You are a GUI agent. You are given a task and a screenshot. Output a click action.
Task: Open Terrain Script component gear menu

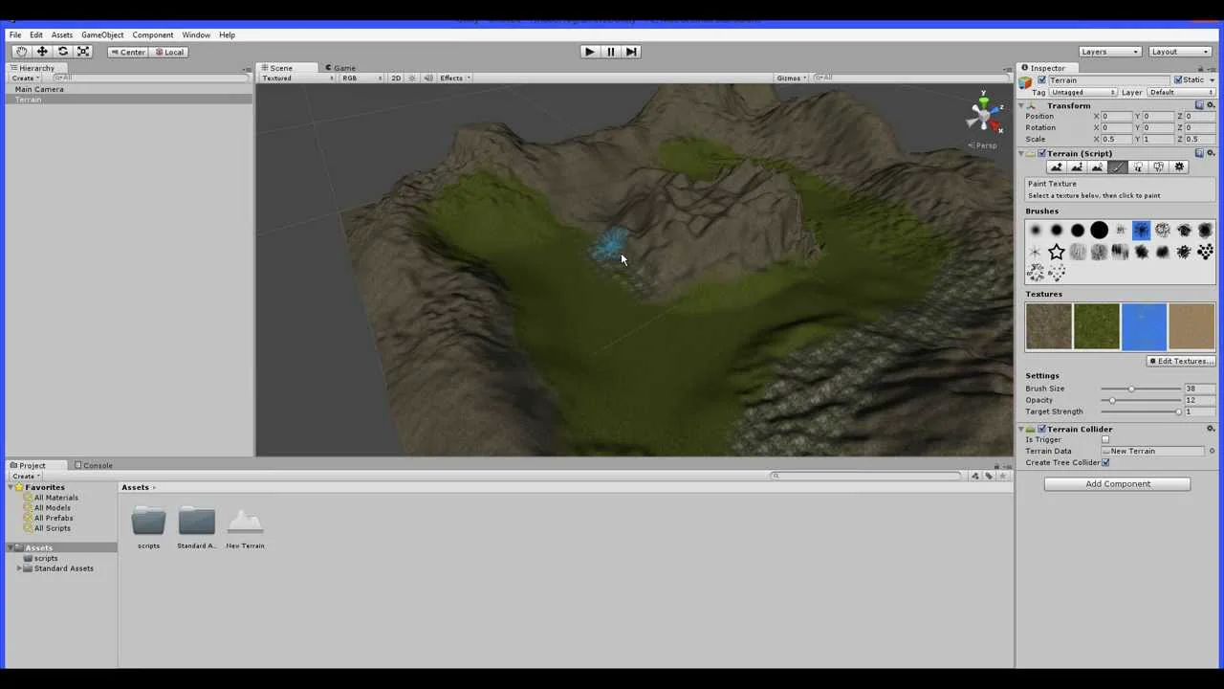[x=1211, y=153]
